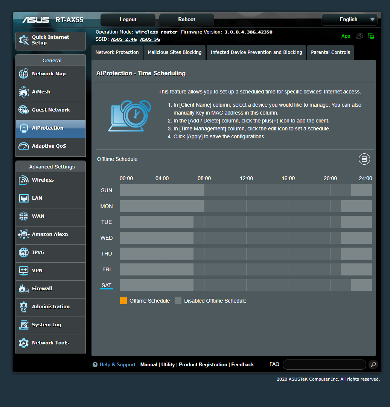This screenshot has height=407, width=390.
Task: Click the Network Tools wrench icon
Action: pyautogui.click(x=24, y=343)
